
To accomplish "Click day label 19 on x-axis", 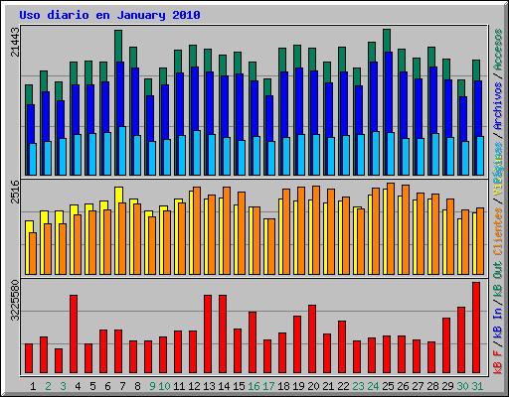I will pyautogui.click(x=298, y=386).
